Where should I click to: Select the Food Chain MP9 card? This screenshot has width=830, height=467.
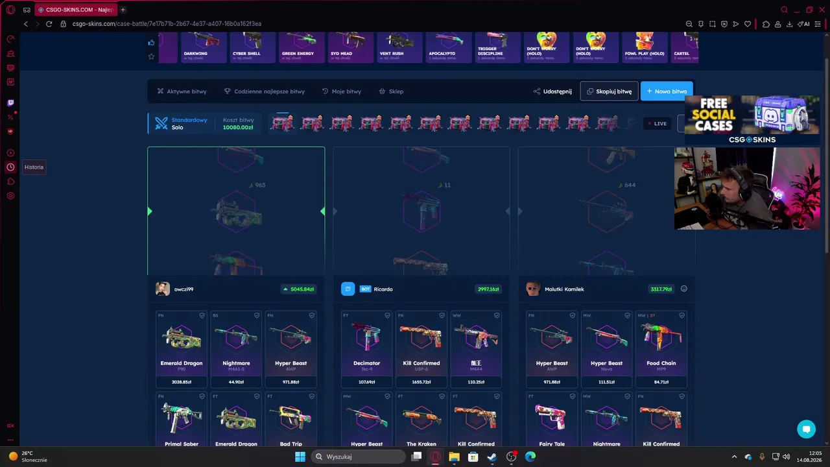coord(661,350)
